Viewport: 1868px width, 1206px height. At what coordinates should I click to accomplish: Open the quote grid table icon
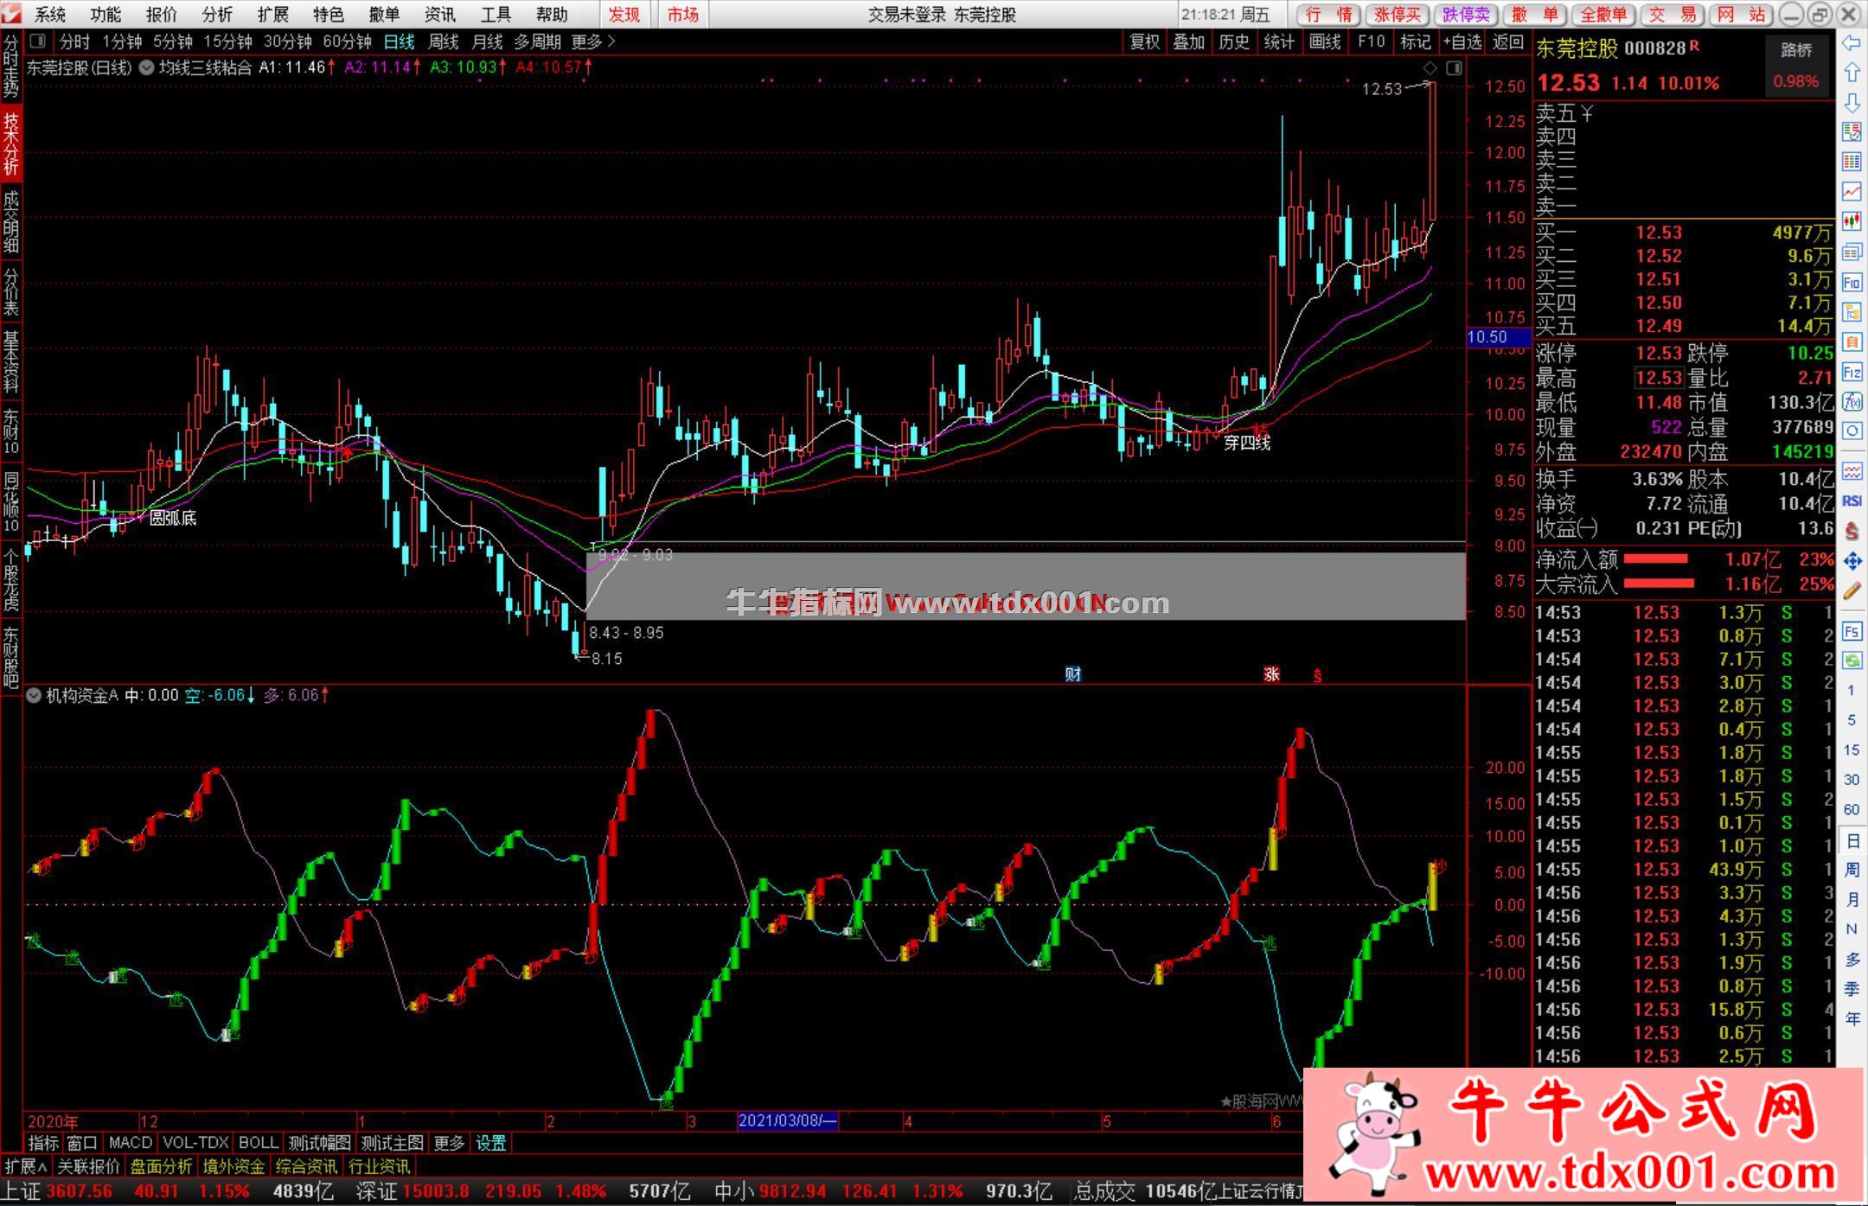[1852, 162]
